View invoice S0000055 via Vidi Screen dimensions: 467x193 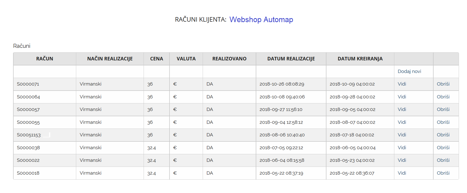[402, 122]
